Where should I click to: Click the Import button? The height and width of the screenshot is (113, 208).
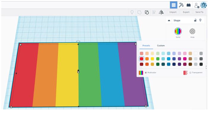point(173,12)
